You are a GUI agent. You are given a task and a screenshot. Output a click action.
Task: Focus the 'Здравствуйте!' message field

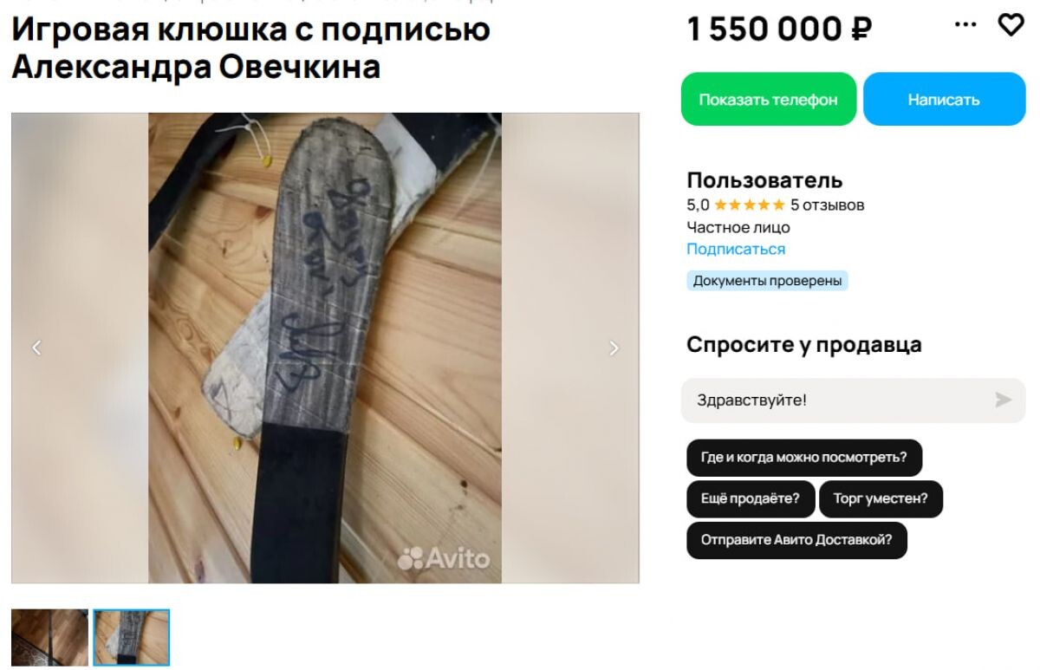tap(853, 400)
